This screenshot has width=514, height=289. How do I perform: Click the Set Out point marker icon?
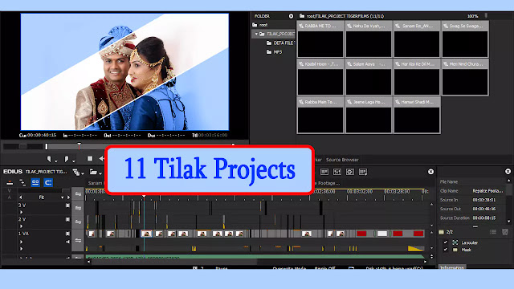tap(67, 159)
